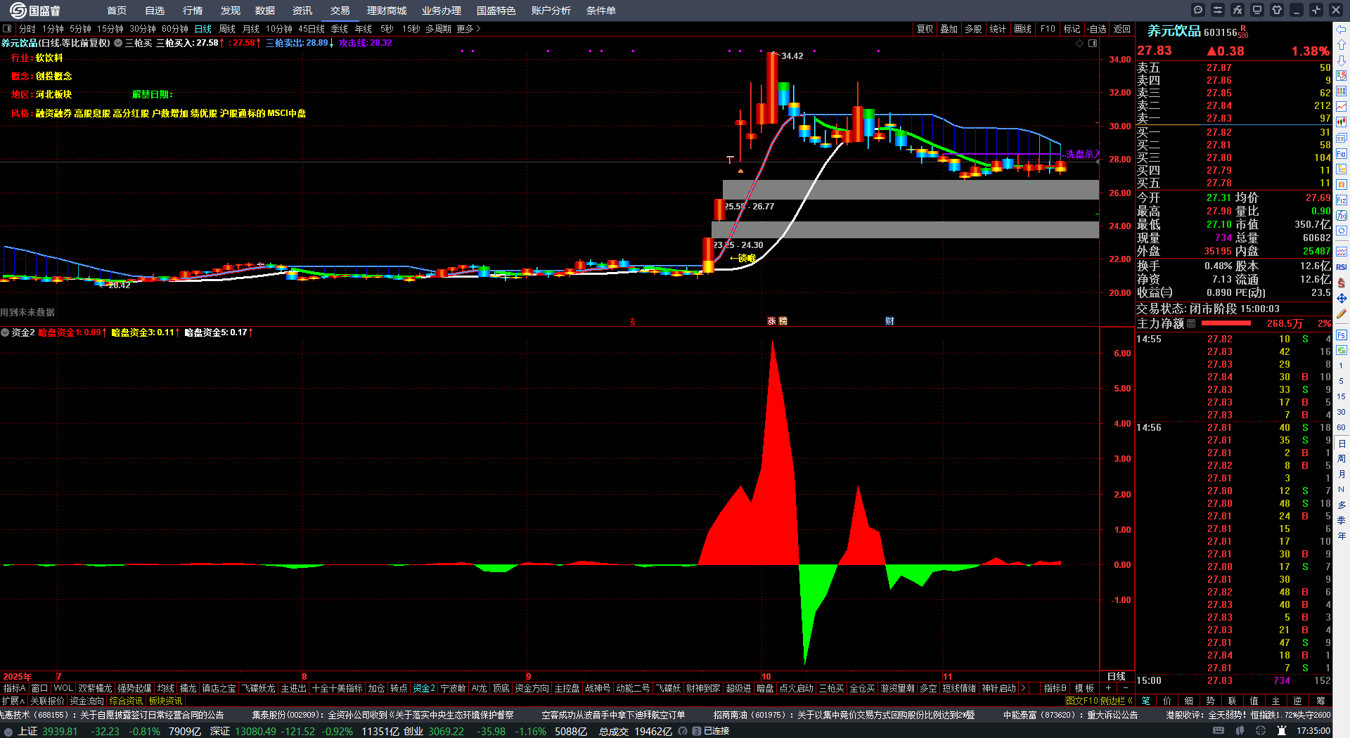Click the gear icon next to the stock title
The width and height of the screenshot is (1350, 738).
[x=119, y=43]
